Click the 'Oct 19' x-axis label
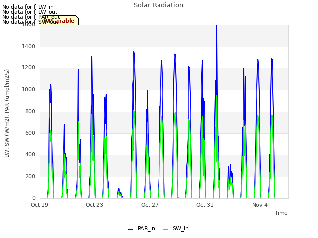Image resolution: width=318 pixels, height=238 pixels. pos(39,205)
